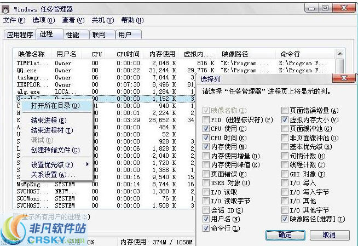Uncheck 用户名(N) checkbox

point(206,219)
